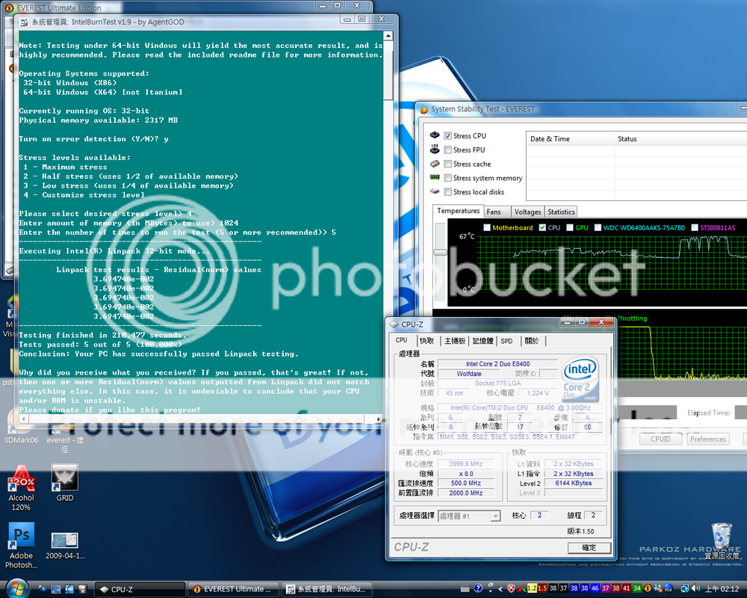
Task: Open the everest desktop shortcut
Action: [65, 437]
